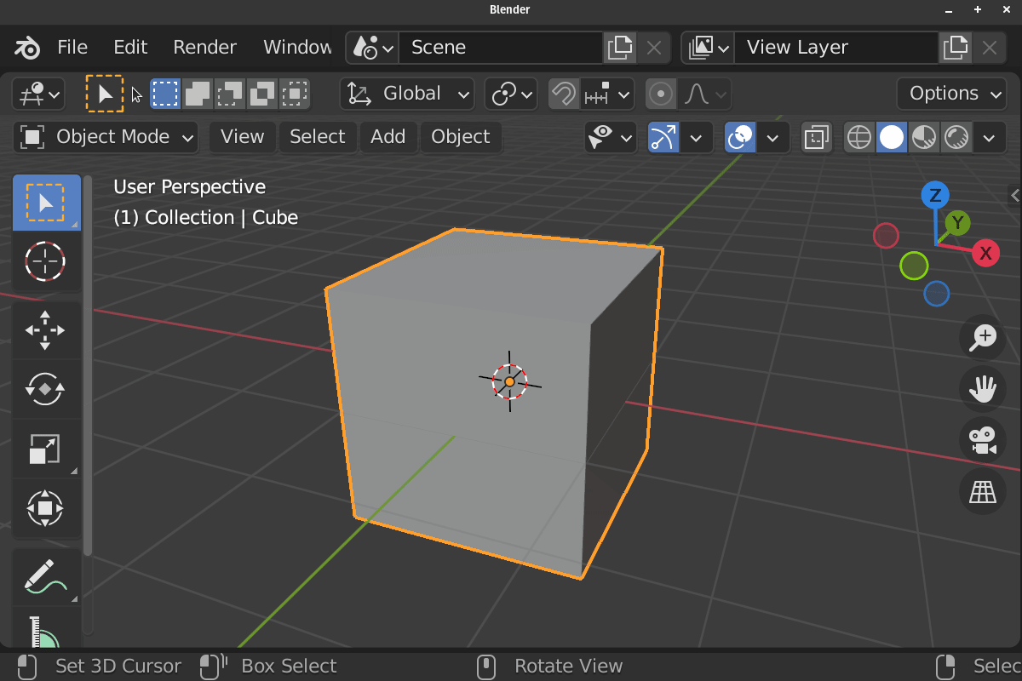
Task: Select the Move tool
Action: pyautogui.click(x=46, y=330)
